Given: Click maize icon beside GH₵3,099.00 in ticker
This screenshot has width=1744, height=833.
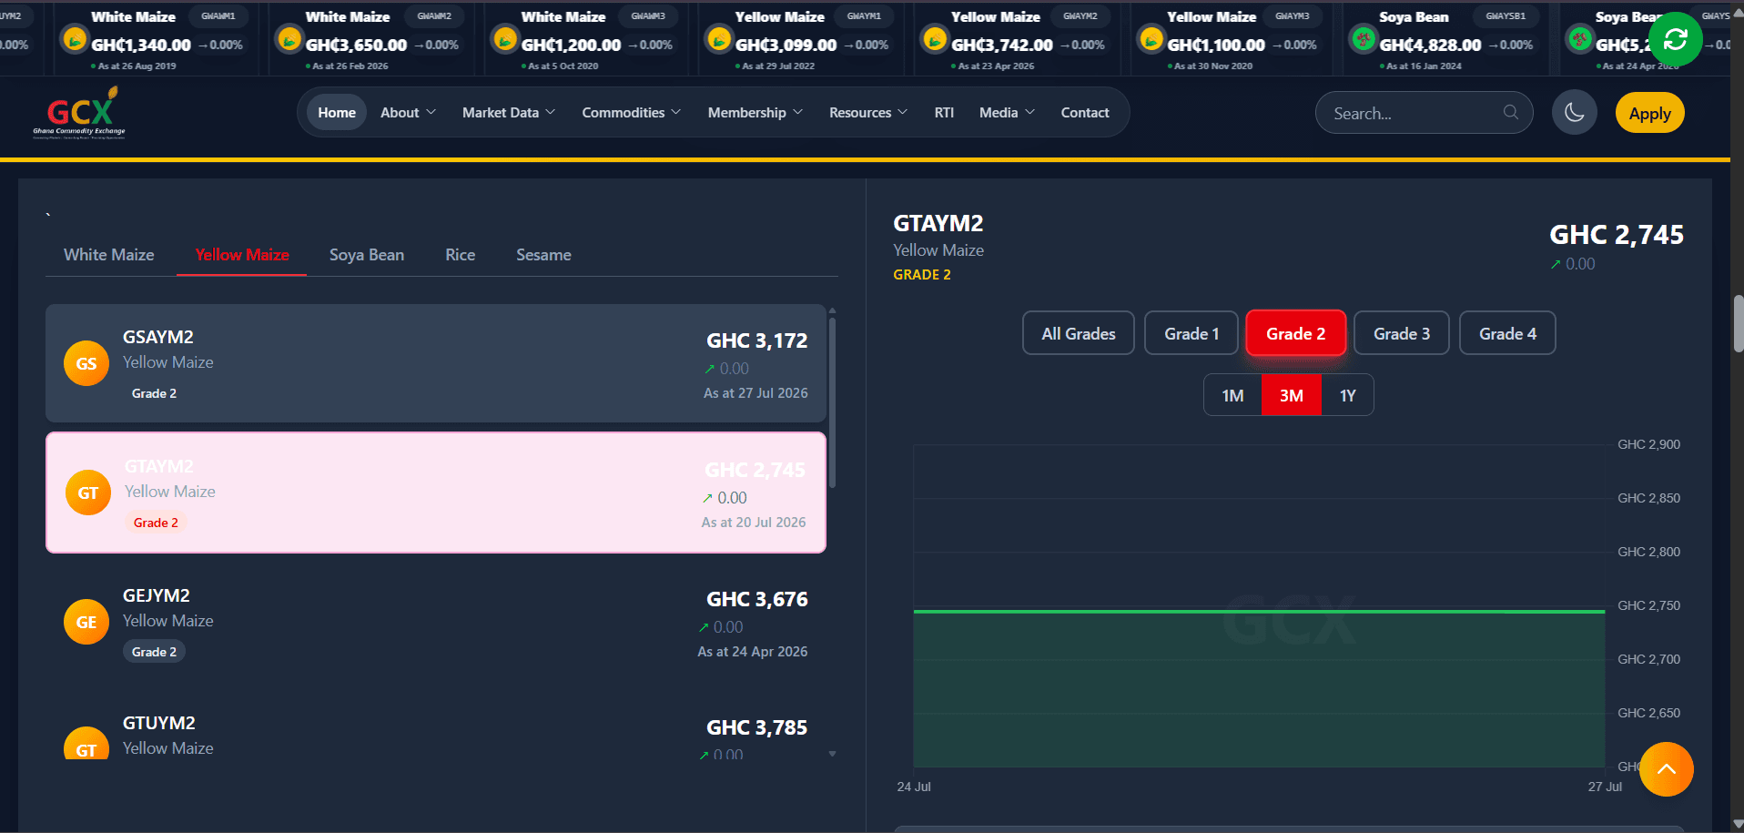Looking at the screenshot, I should coord(719,39).
